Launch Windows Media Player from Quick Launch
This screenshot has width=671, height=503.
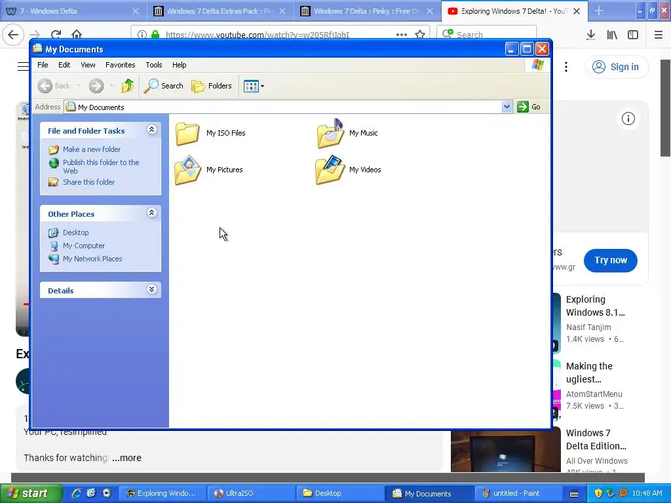pyautogui.click(x=107, y=494)
